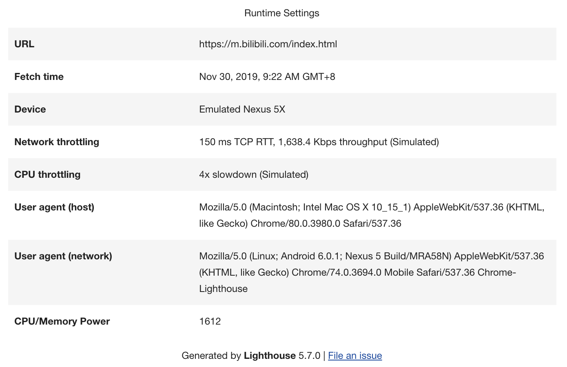Click the CPU throttling label
The image size is (567, 367).
pos(47,175)
